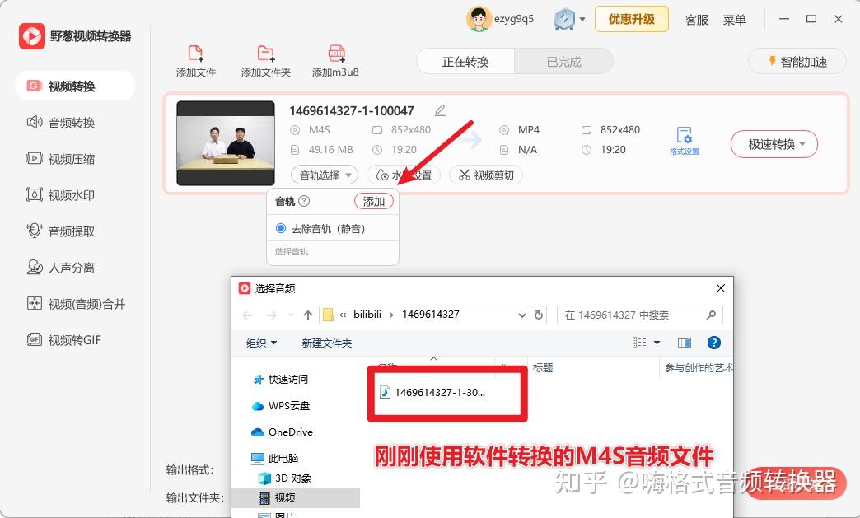860x518 pixels.
Task: Click the 音轨 help question mark icon
Action: coord(304,201)
